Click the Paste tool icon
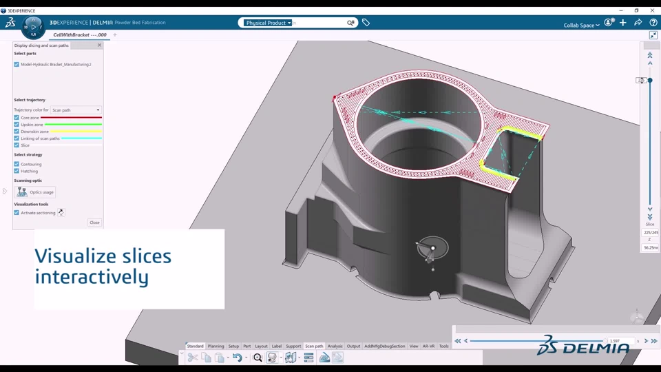 pos(219,358)
